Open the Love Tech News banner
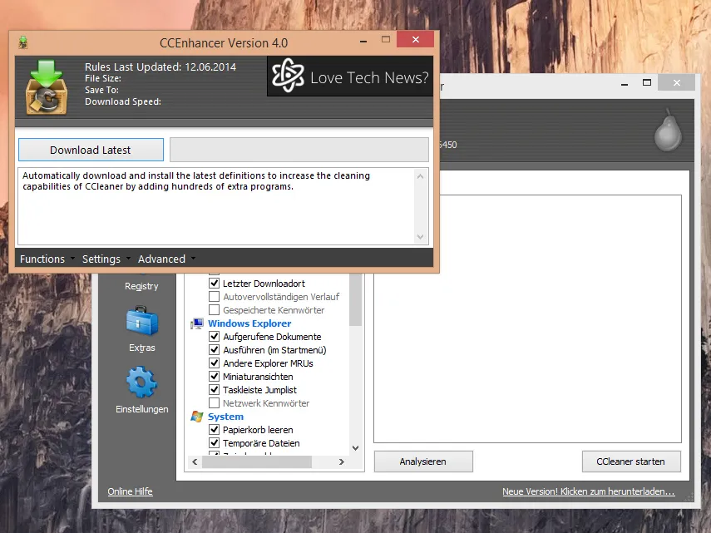Screen dimensions: 711x533 [350, 76]
